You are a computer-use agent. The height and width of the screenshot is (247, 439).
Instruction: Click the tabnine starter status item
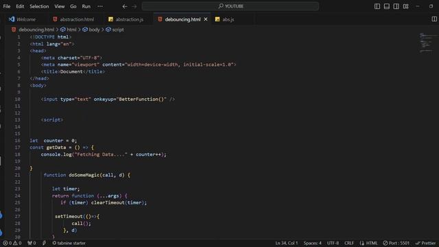[69, 243]
